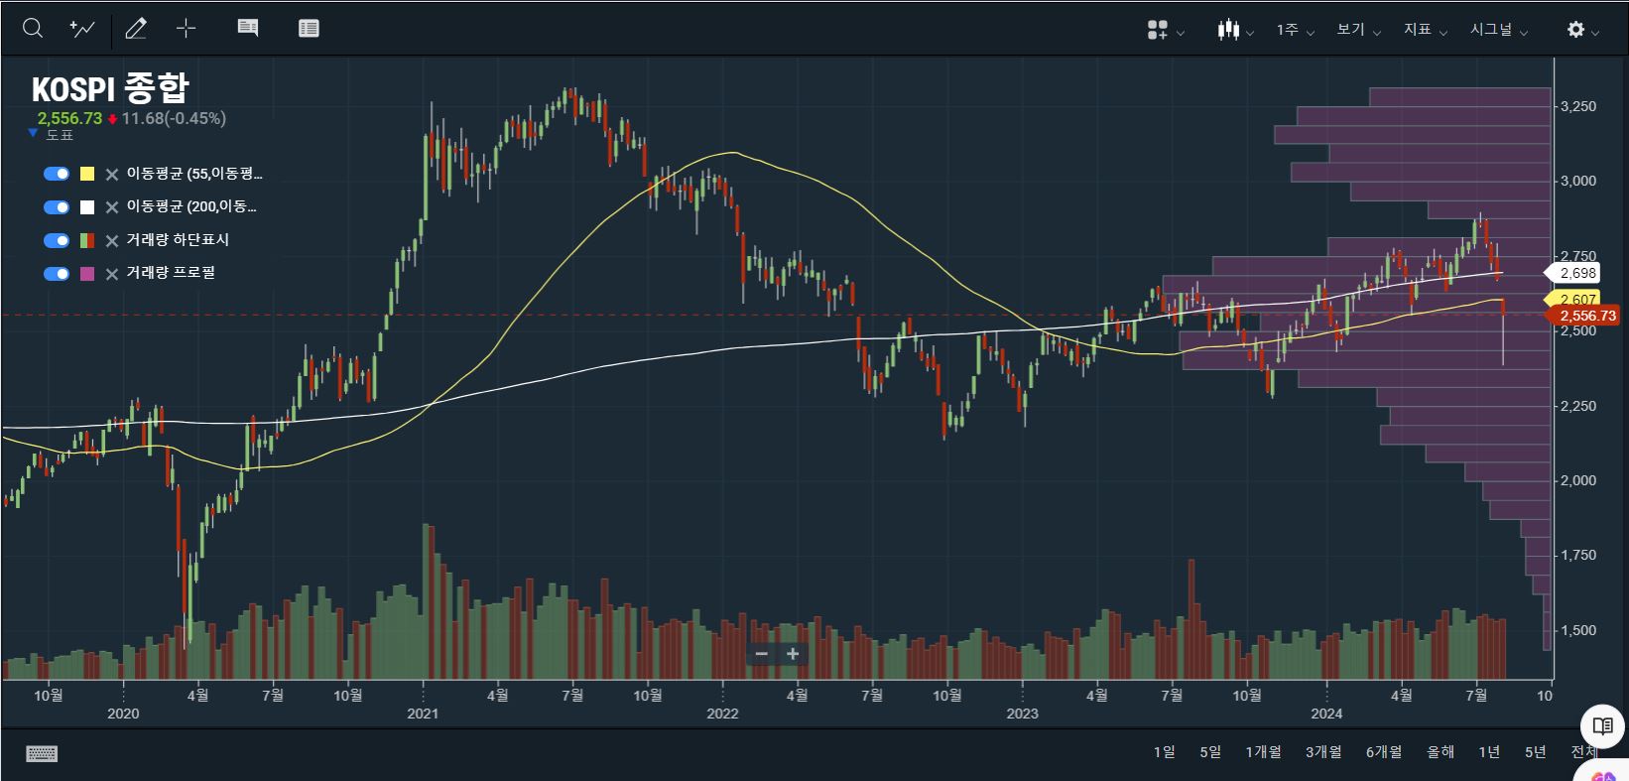Open the candlestick chart type dropdown
The image size is (1629, 781).
[1235, 30]
